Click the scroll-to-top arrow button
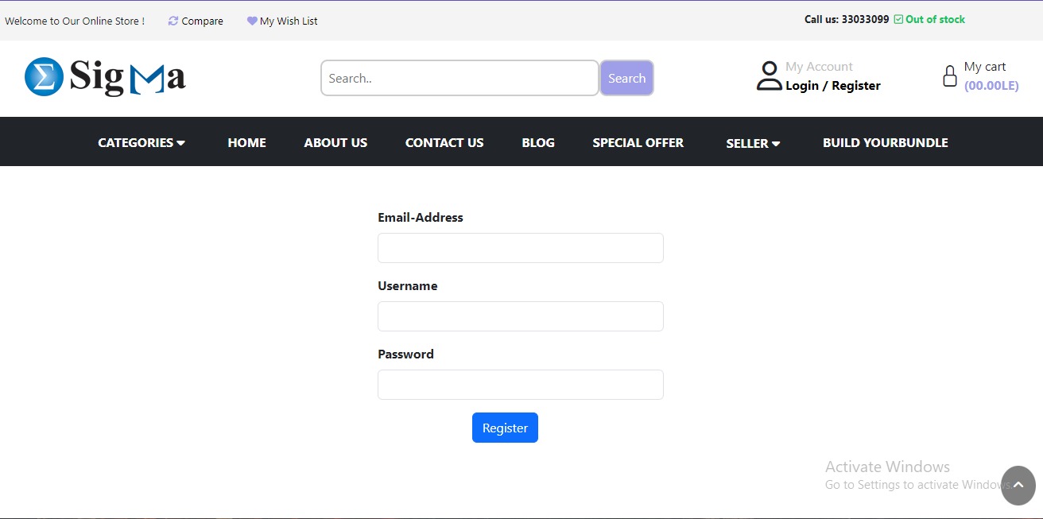This screenshot has width=1043, height=519. [1018, 486]
